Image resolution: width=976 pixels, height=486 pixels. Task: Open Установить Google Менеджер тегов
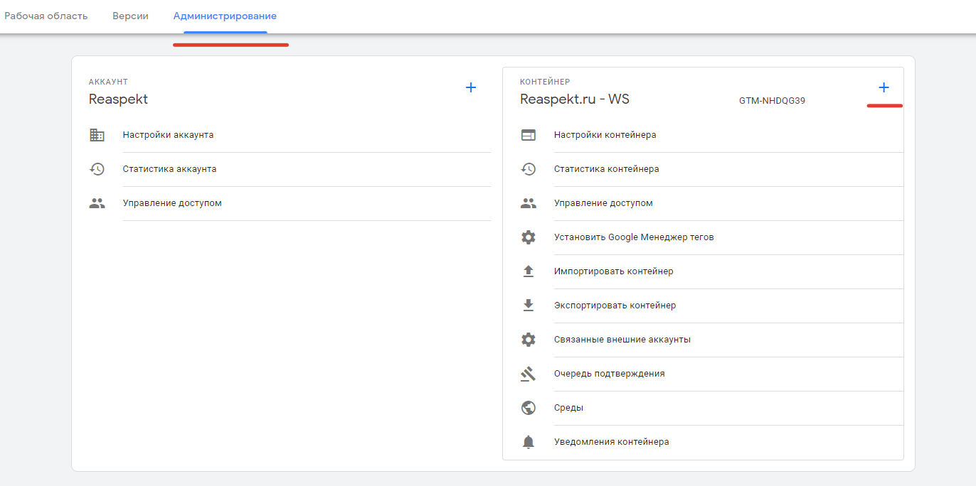634,237
